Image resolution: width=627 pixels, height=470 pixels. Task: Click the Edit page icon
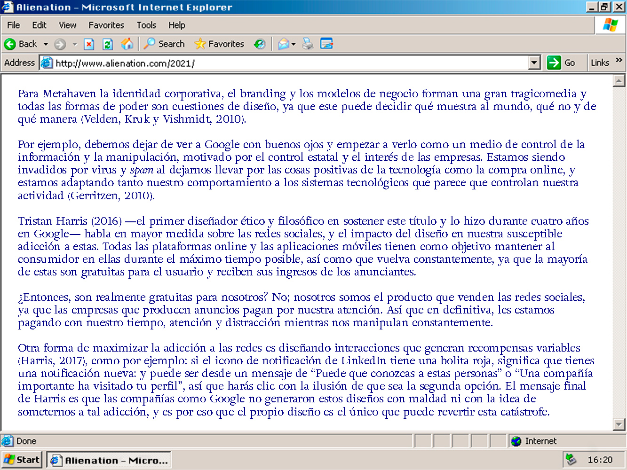pos(326,44)
